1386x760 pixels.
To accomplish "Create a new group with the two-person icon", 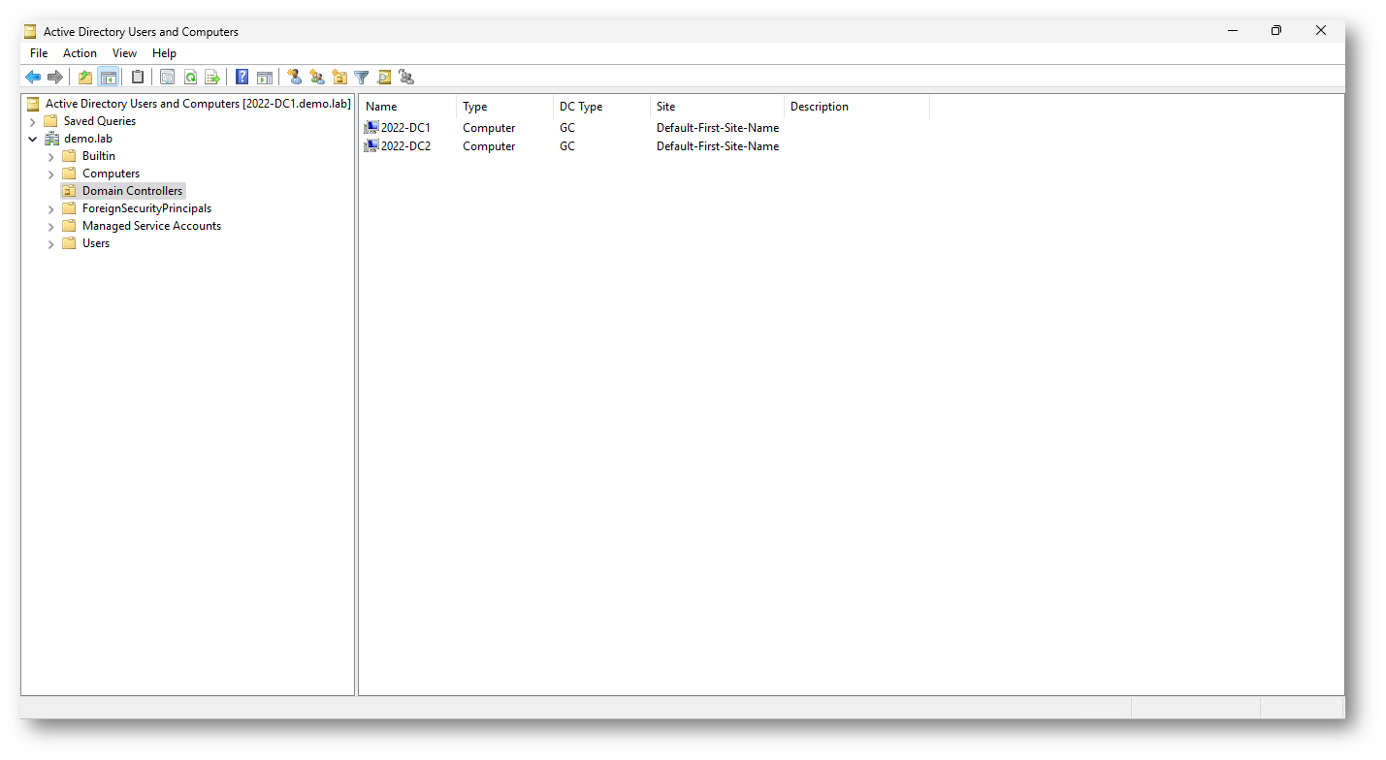I will pyautogui.click(x=317, y=78).
